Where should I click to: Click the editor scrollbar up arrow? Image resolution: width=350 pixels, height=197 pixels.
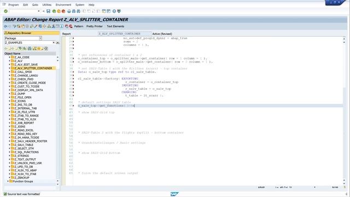pos(344,39)
